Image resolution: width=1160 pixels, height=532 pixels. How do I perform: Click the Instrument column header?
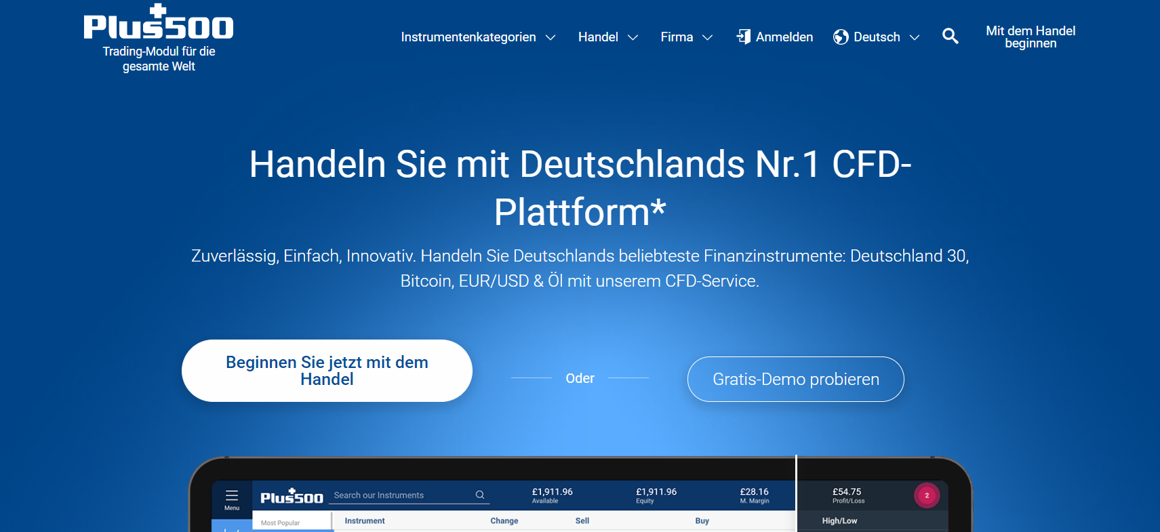[365, 521]
